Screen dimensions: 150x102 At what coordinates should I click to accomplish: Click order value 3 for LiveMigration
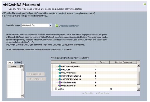point(96,66)
